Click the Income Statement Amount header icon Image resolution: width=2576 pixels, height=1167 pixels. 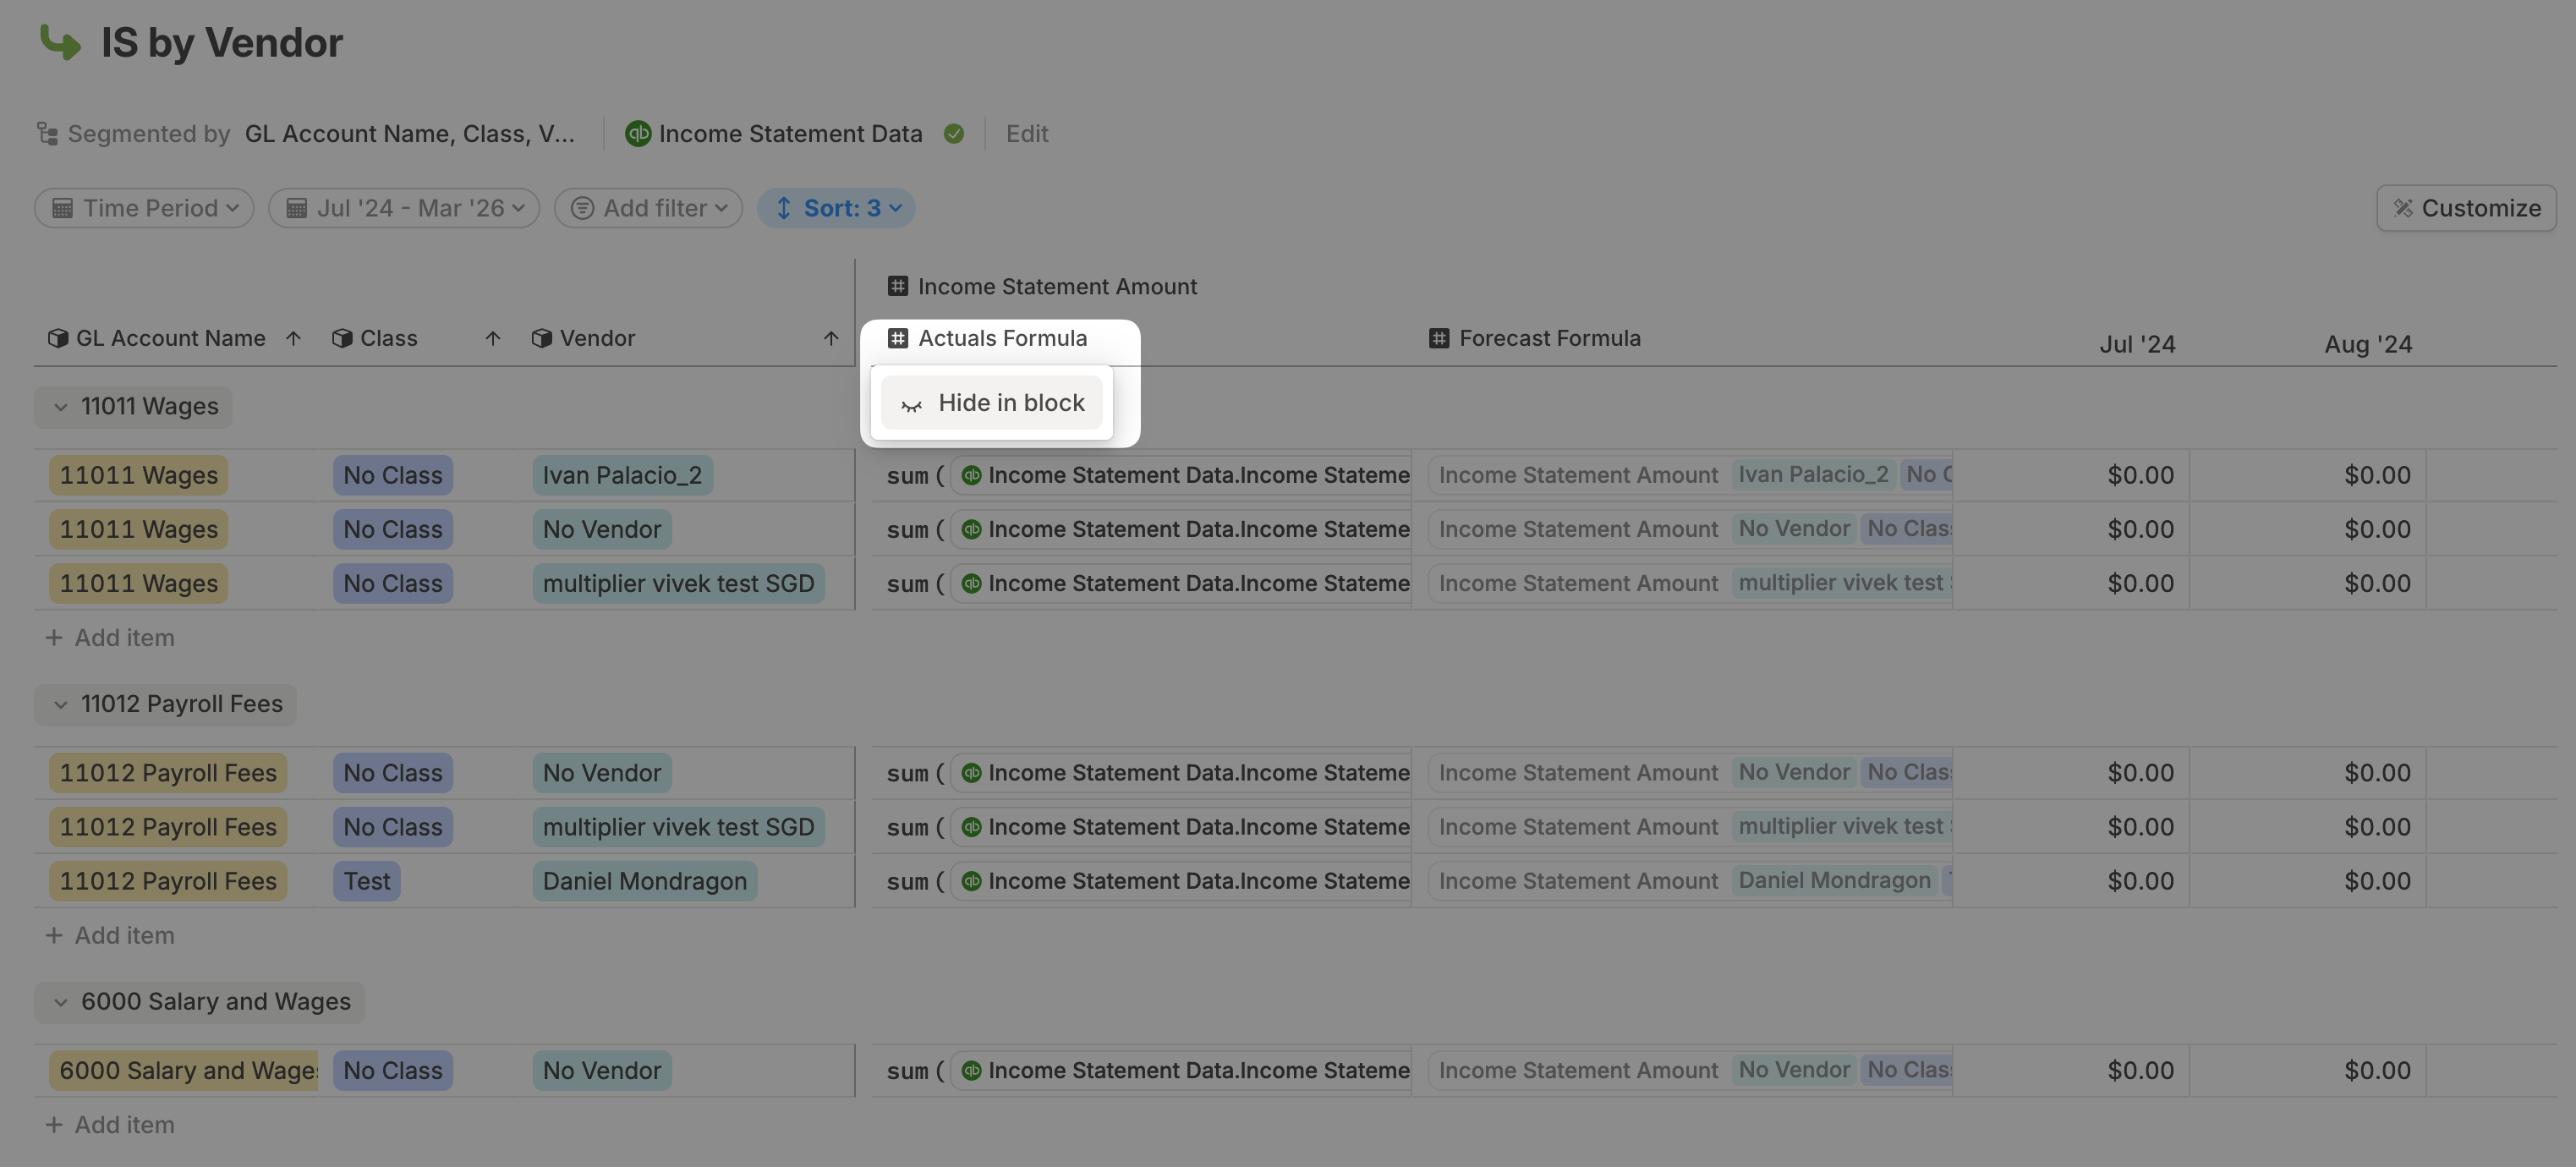click(x=897, y=286)
